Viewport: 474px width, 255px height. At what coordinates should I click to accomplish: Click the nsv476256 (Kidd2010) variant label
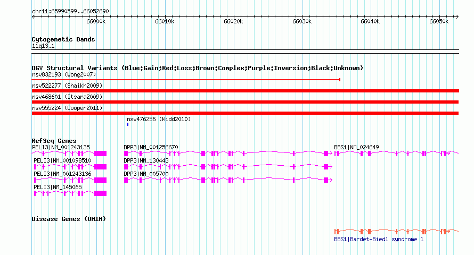pyautogui.click(x=159, y=119)
